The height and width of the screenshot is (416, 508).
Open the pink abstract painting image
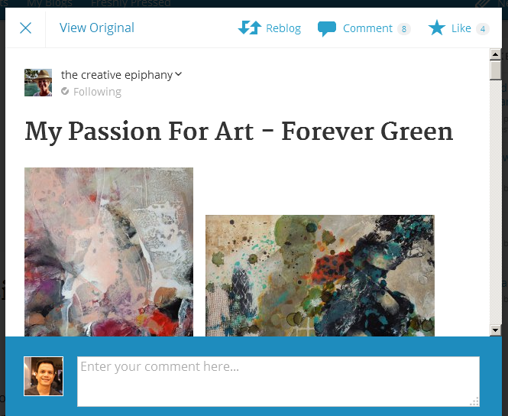(108, 252)
